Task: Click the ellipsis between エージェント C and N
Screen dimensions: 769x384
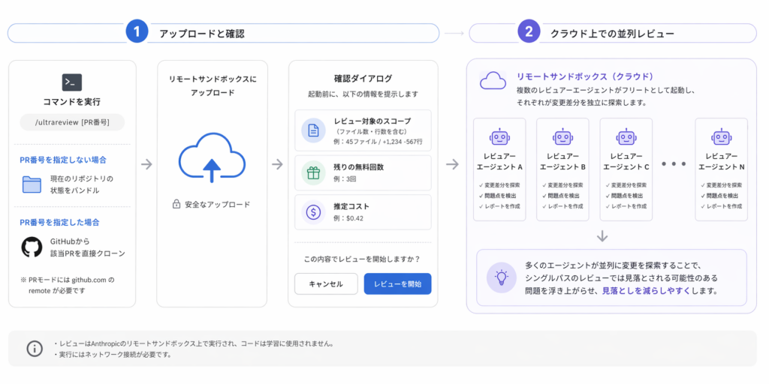Action: pos(674,163)
